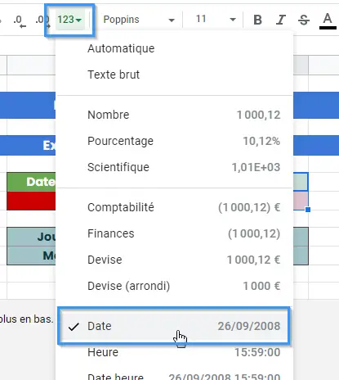The image size is (339, 380).
Task: Apply the Pourcentage format
Action: coord(174,141)
